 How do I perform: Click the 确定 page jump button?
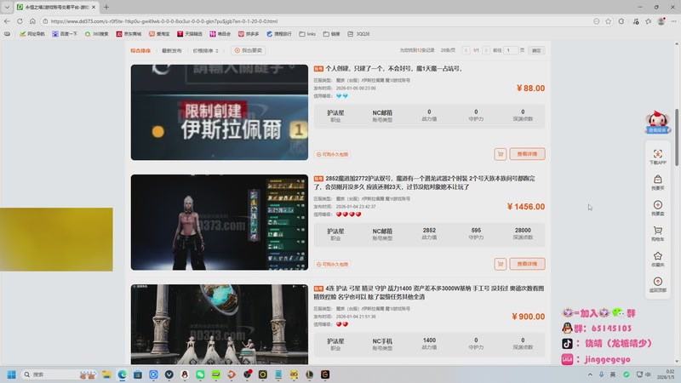[536, 50]
